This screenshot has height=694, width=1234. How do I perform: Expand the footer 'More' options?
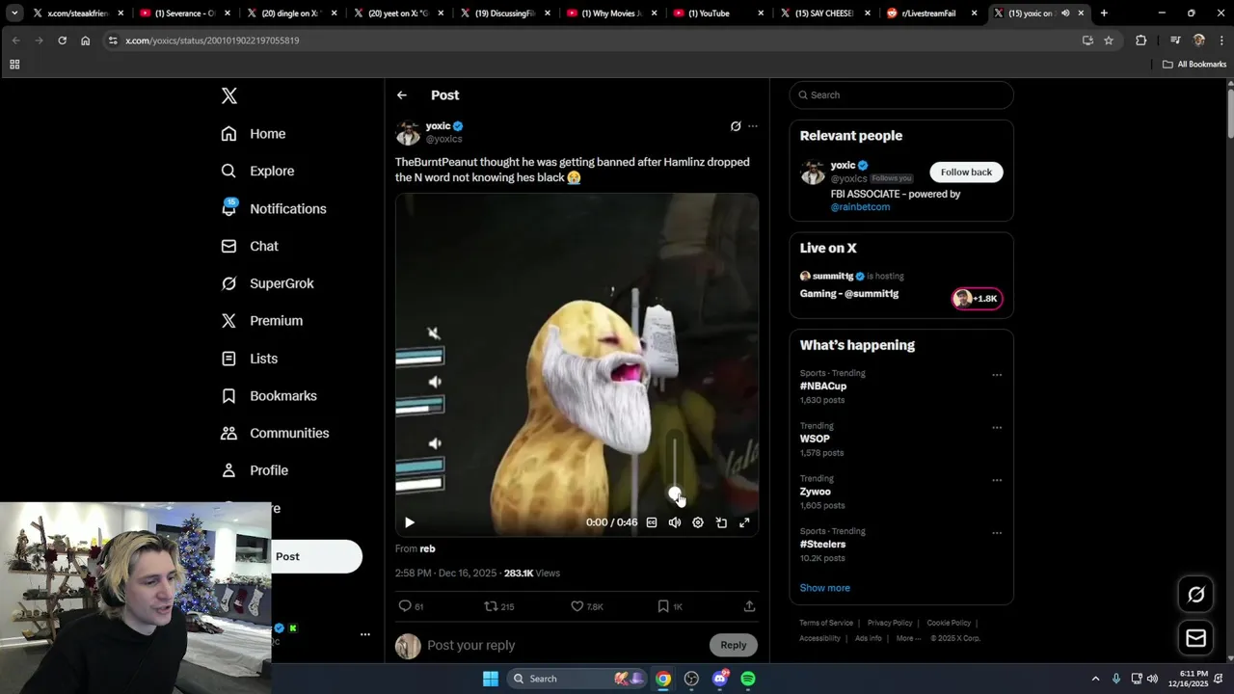click(907, 638)
